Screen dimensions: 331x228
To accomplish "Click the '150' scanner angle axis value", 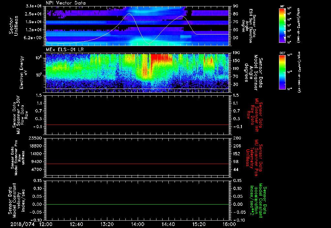I will (x=237, y=61).
